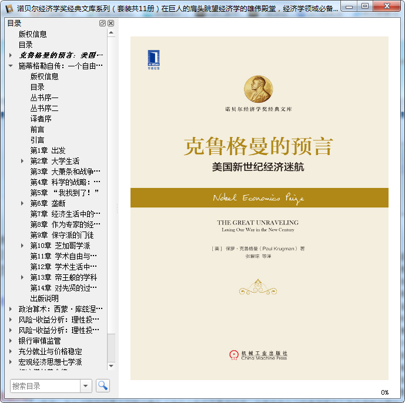Viewport: 405px width, 403px height.
Task: Expand 第10章 芝加哥学派
Action: tap(22, 246)
